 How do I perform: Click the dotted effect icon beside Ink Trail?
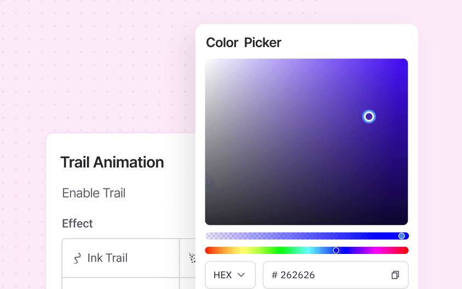(192, 257)
